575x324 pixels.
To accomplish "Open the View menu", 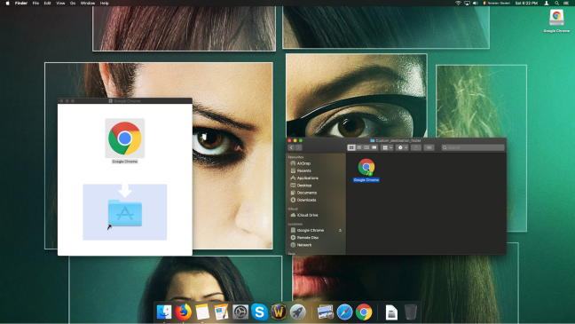I will [x=60, y=3].
